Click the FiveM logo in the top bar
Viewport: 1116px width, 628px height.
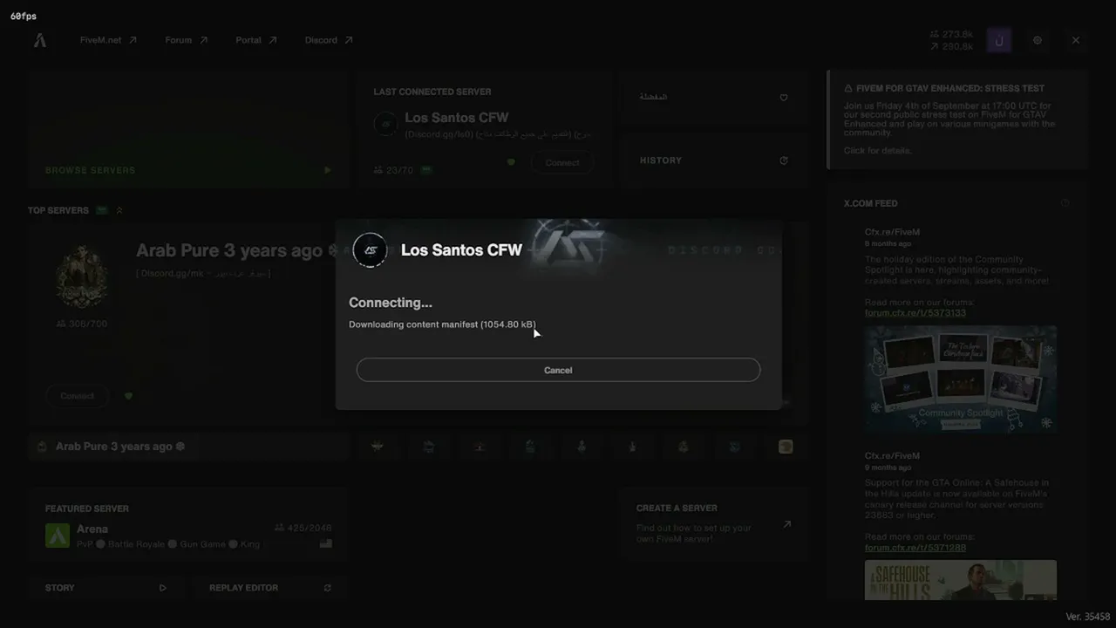[40, 40]
